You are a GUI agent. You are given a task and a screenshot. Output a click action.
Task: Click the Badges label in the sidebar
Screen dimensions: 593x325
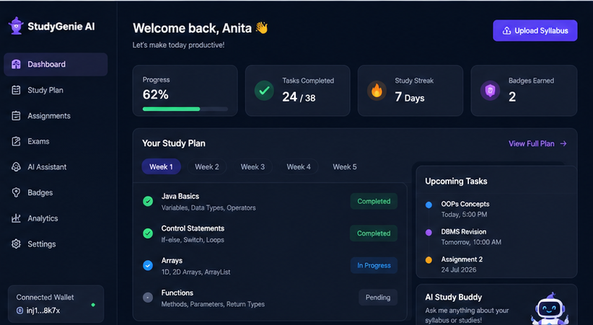(x=40, y=192)
